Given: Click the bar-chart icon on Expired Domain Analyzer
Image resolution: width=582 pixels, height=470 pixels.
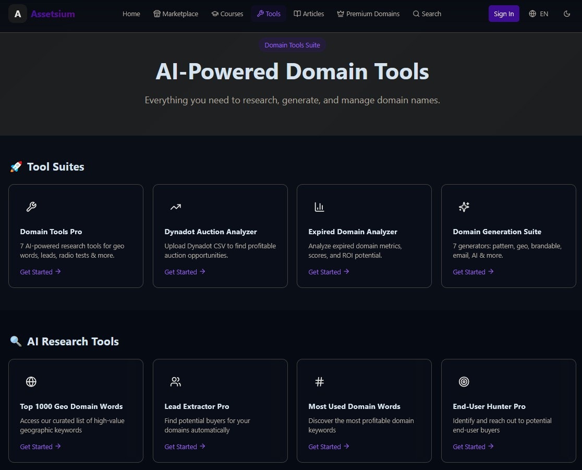Looking at the screenshot, I should 320,207.
